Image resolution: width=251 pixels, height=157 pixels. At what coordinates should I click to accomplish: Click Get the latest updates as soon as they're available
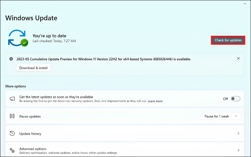(56, 97)
